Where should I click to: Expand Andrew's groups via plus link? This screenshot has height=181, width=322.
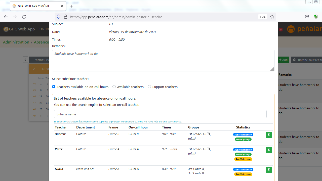click(x=192, y=138)
